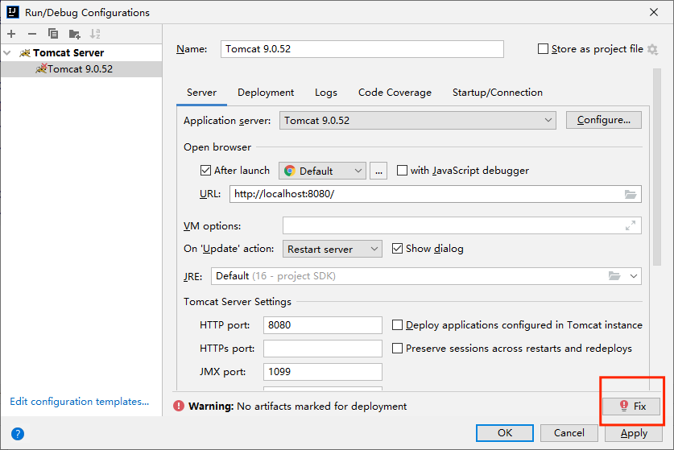Toggle Show dialog checkbox
674x450 pixels.
click(x=397, y=249)
